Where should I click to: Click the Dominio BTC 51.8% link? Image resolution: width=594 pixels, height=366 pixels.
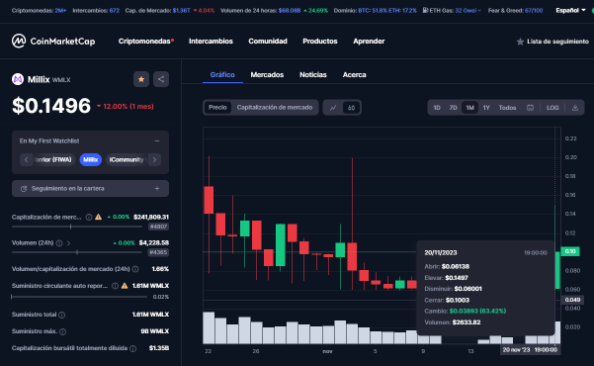[x=375, y=11]
